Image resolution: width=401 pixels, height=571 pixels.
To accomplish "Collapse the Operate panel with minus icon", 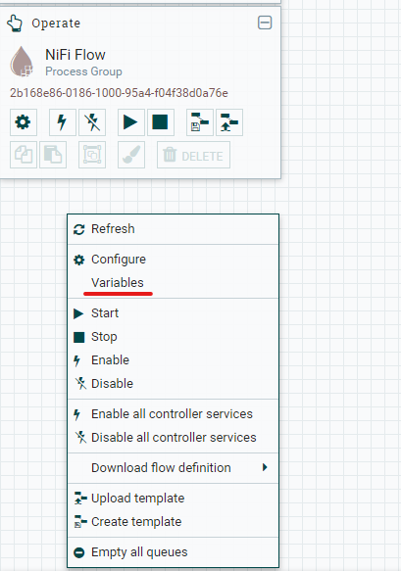I will coord(265,23).
